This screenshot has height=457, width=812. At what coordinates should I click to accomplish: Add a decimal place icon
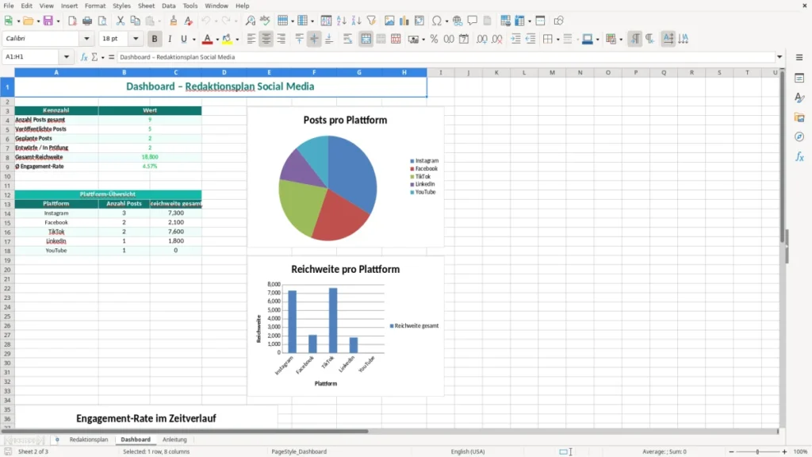click(482, 39)
